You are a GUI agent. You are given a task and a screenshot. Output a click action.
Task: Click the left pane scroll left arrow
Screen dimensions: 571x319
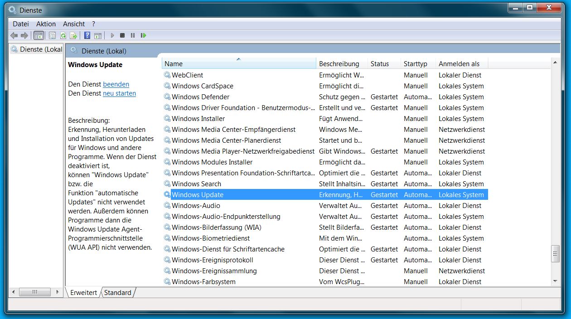tap(14, 292)
